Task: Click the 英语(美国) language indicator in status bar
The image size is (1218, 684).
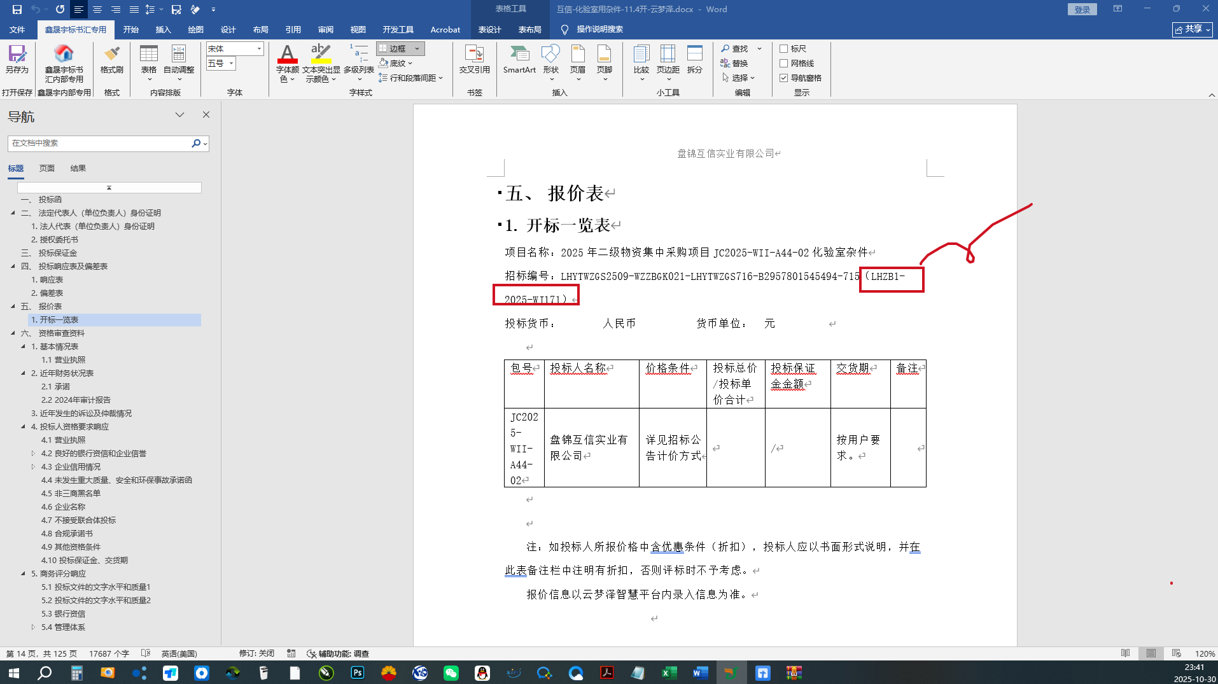Action: [179, 653]
